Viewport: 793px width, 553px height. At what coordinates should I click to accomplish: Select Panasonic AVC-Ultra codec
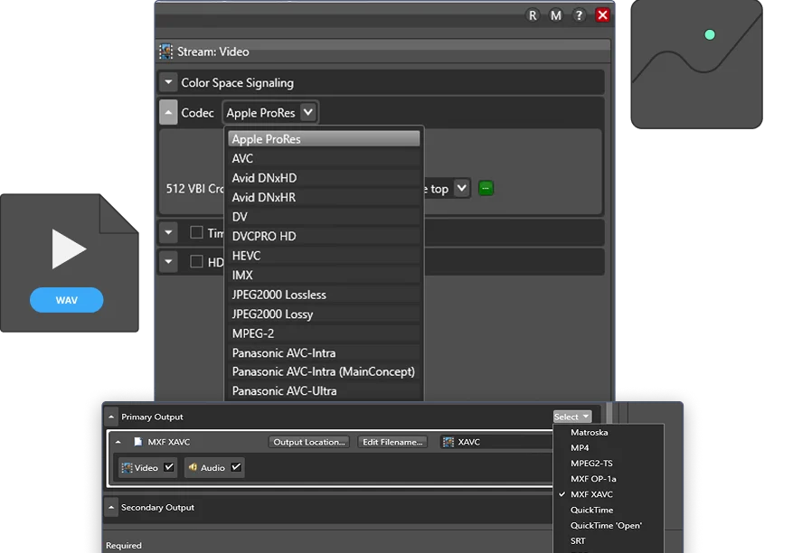click(x=324, y=390)
